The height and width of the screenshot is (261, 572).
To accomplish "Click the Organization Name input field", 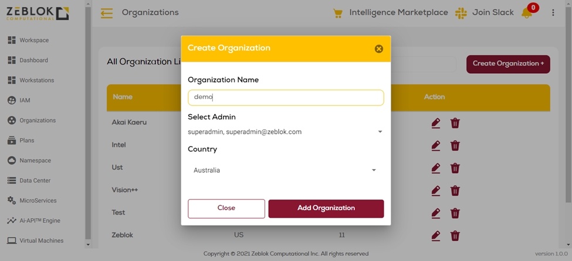I will click(x=286, y=98).
